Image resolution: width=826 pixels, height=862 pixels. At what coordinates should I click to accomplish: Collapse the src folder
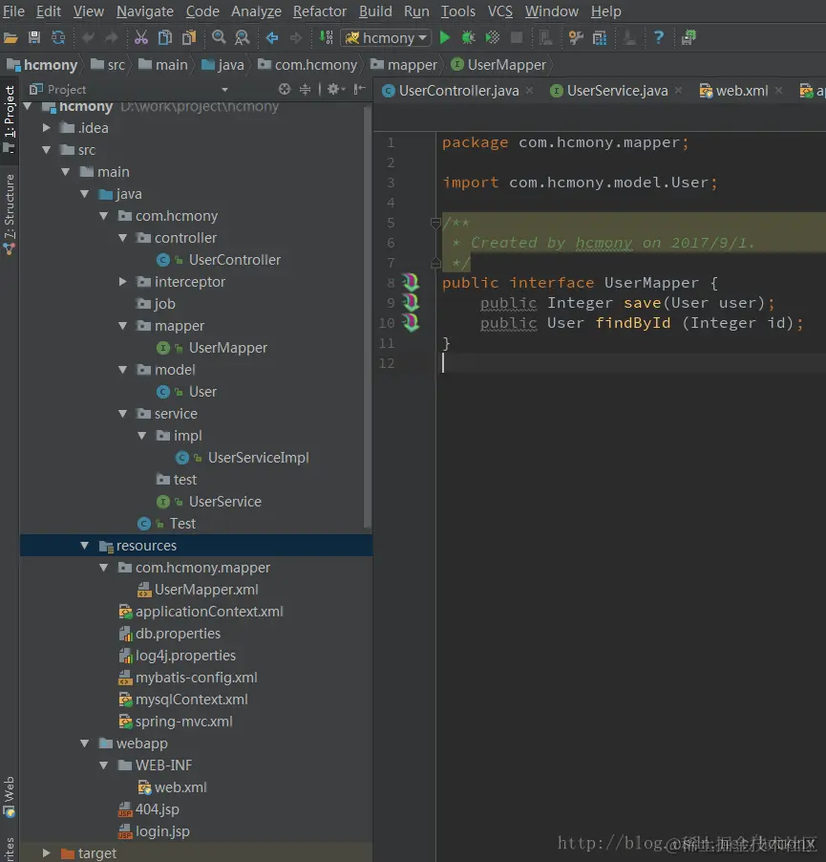tap(47, 149)
